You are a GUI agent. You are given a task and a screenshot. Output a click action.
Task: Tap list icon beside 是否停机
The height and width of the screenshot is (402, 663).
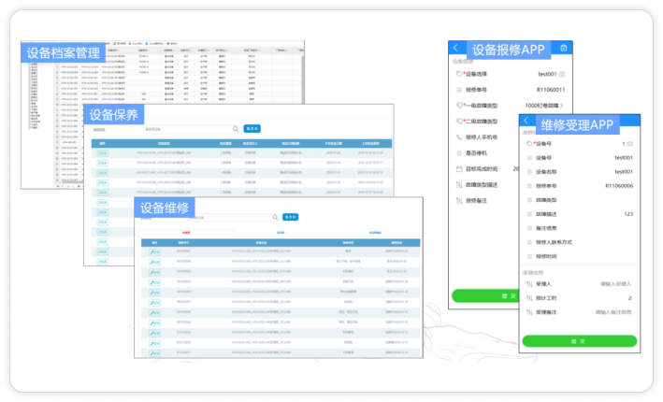click(x=459, y=153)
